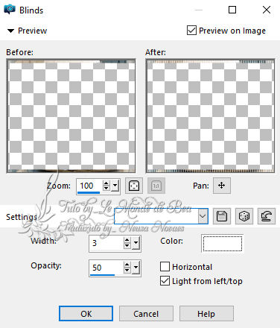
Task: Open the Color swatch picker
Action: (x=223, y=244)
